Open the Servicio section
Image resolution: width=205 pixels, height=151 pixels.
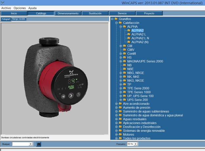(122, 13)
